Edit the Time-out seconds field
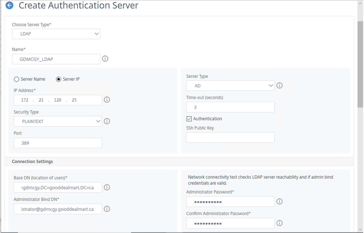The image size is (364, 233). click(230, 107)
